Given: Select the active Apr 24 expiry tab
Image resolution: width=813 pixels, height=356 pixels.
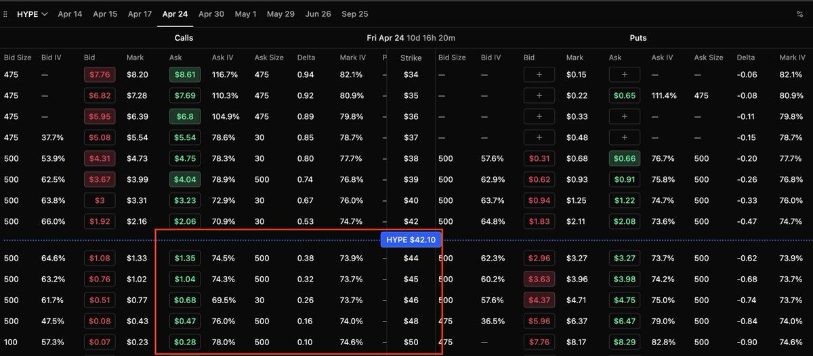Looking at the screenshot, I should point(175,14).
